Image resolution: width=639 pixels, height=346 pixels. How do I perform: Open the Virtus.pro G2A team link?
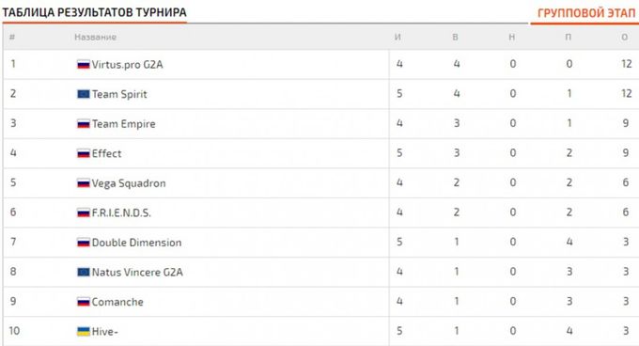pos(127,64)
